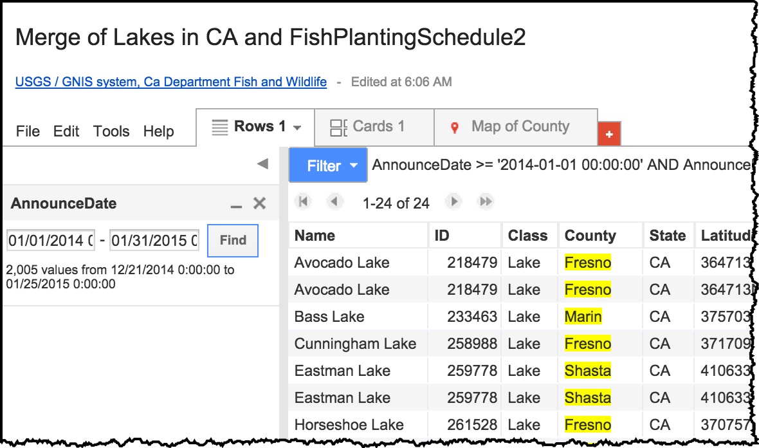The image size is (759, 448).
Task: Click the County column header
Action: click(x=590, y=236)
